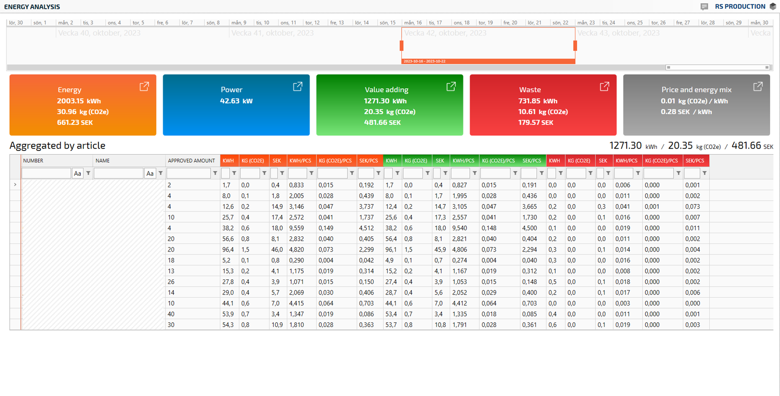Click the comment icon beside RS Production
780x396 pixels.
point(704,7)
